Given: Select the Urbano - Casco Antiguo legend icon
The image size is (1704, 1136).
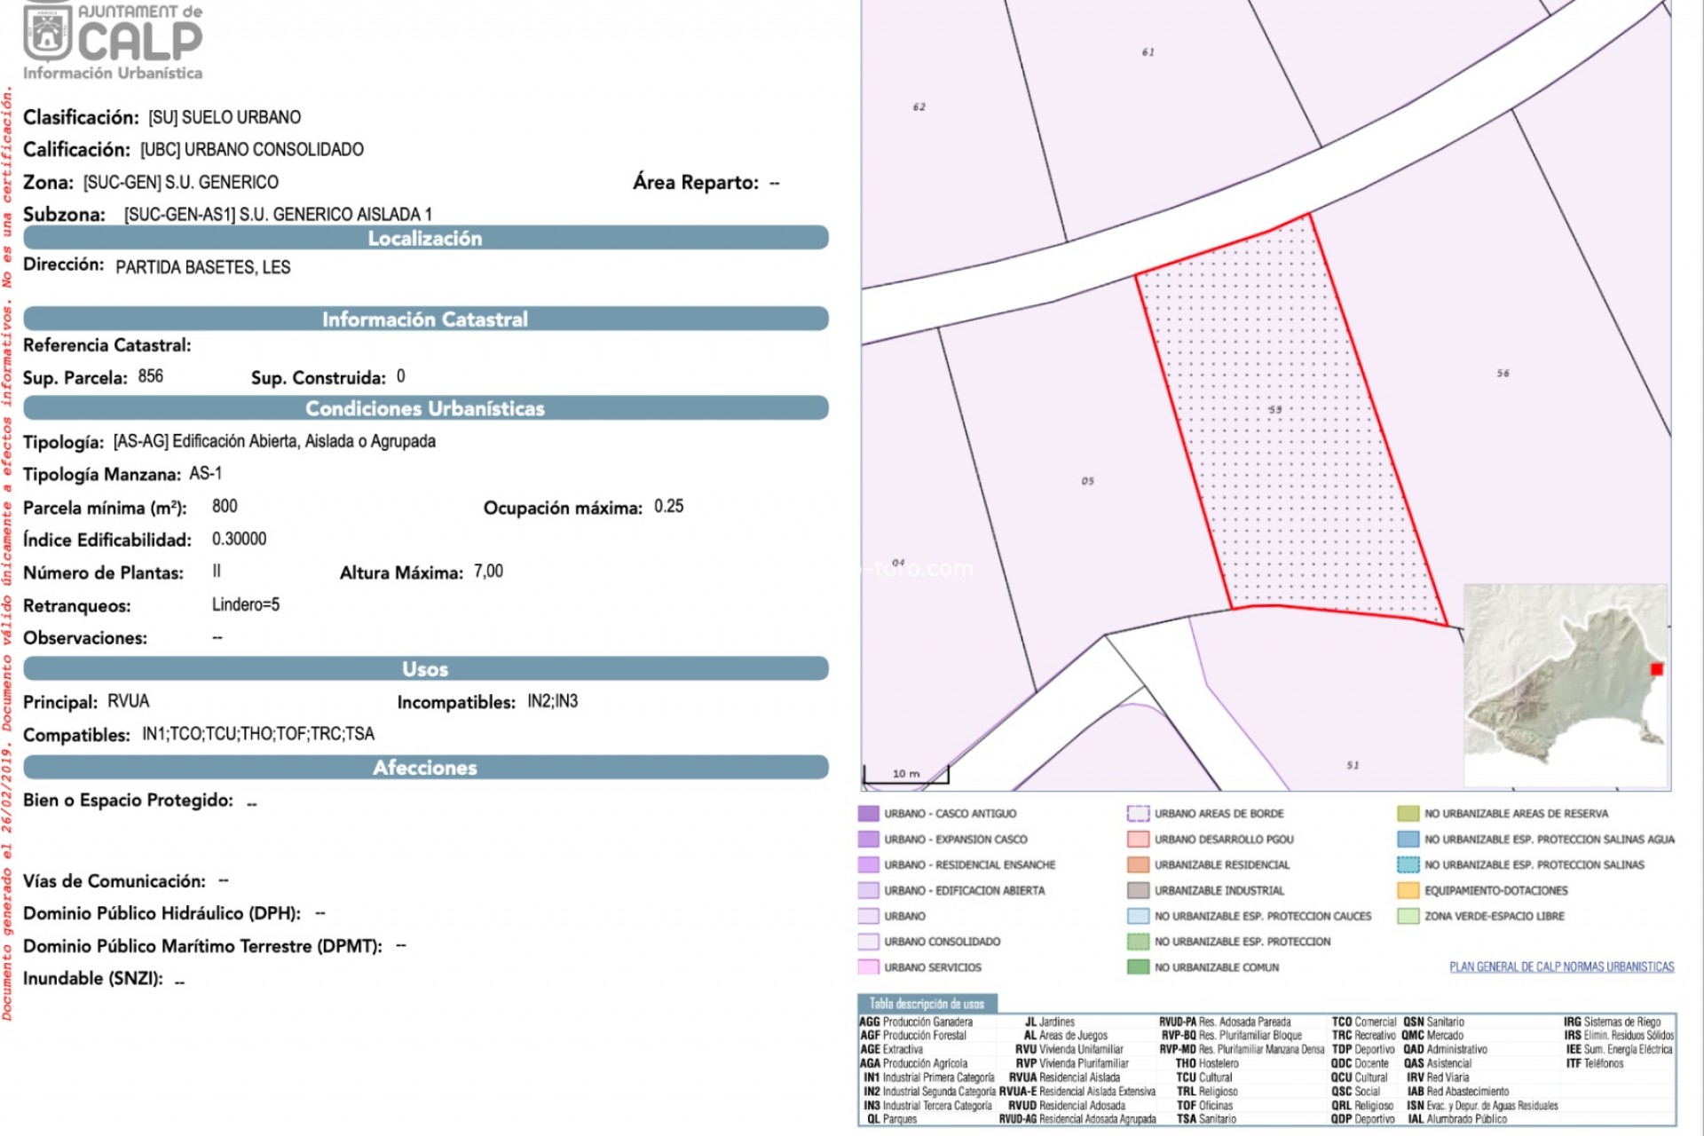Looking at the screenshot, I should (870, 812).
